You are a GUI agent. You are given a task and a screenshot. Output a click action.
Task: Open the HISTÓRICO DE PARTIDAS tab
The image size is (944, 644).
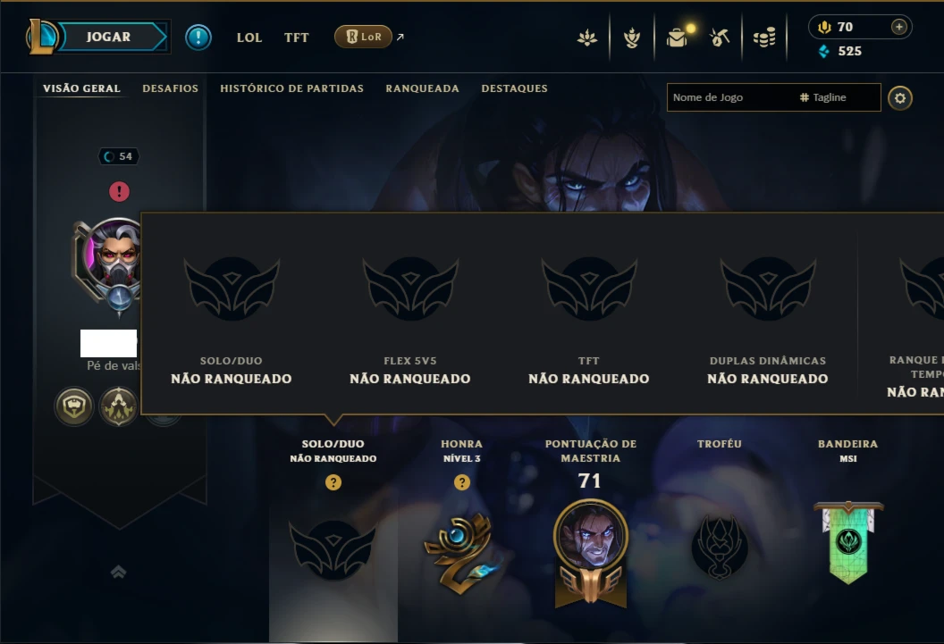292,88
